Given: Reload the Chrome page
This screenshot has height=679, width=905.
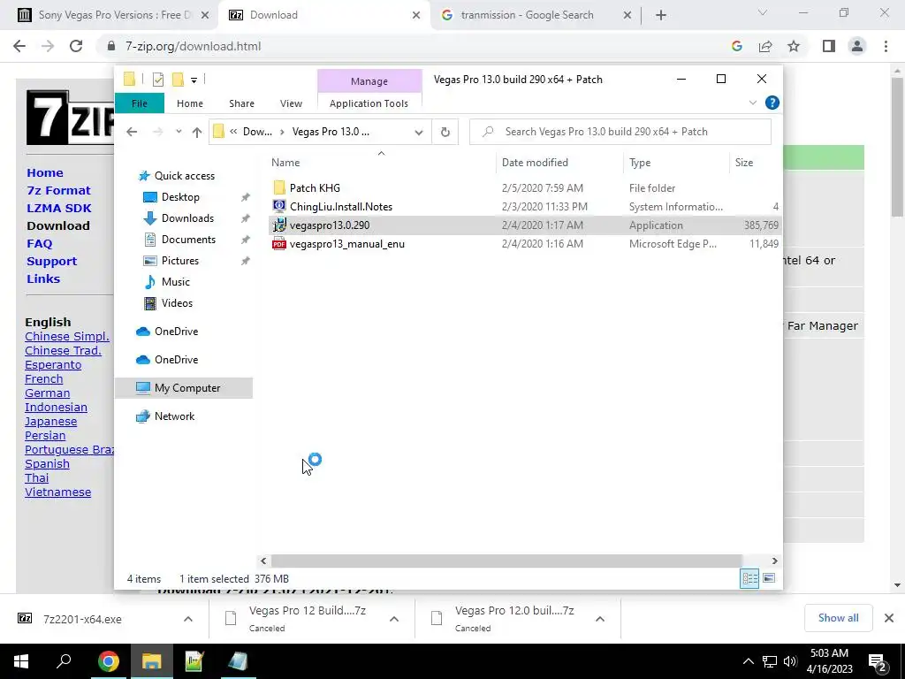Looking at the screenshot, I should click(76, 46).
